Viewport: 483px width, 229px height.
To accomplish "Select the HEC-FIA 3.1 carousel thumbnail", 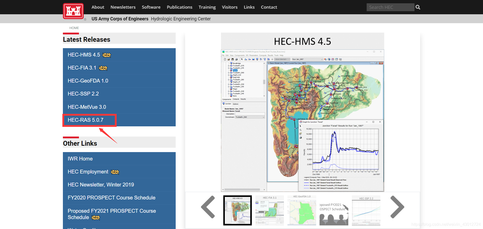I will (x=270, y=210).
